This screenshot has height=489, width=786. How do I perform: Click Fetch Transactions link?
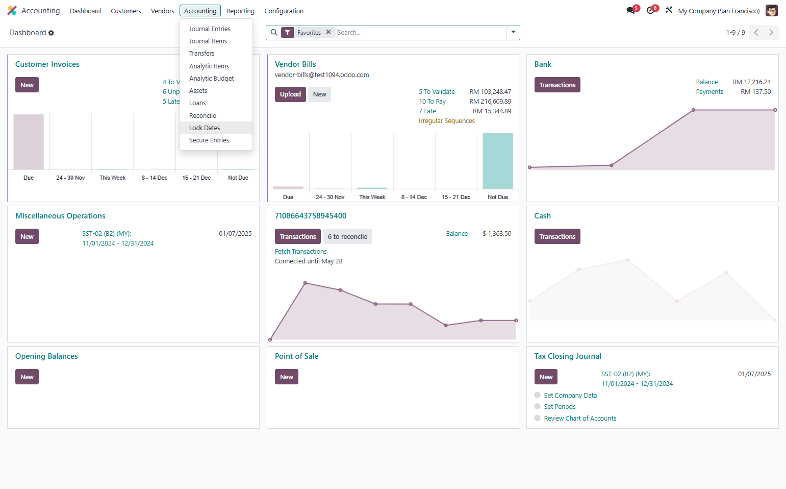pyautogui.click(x=301, y=252)
